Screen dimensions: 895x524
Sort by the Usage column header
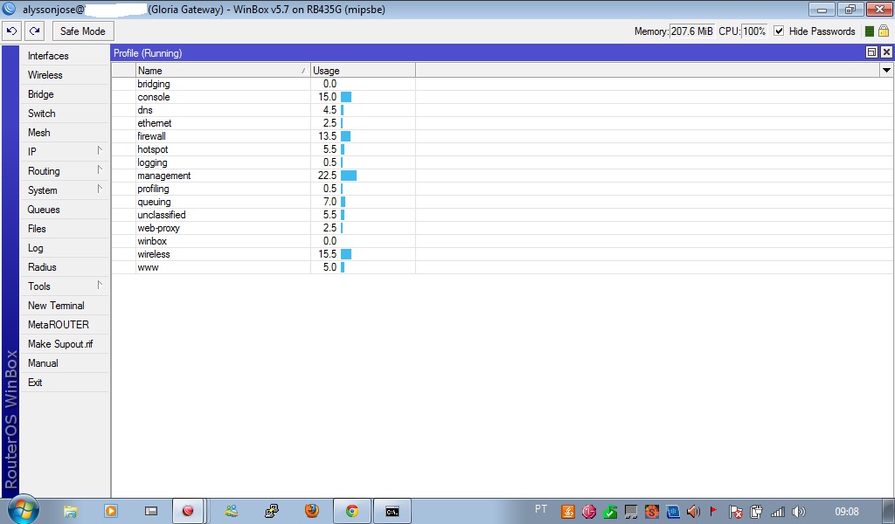point(363,71)
